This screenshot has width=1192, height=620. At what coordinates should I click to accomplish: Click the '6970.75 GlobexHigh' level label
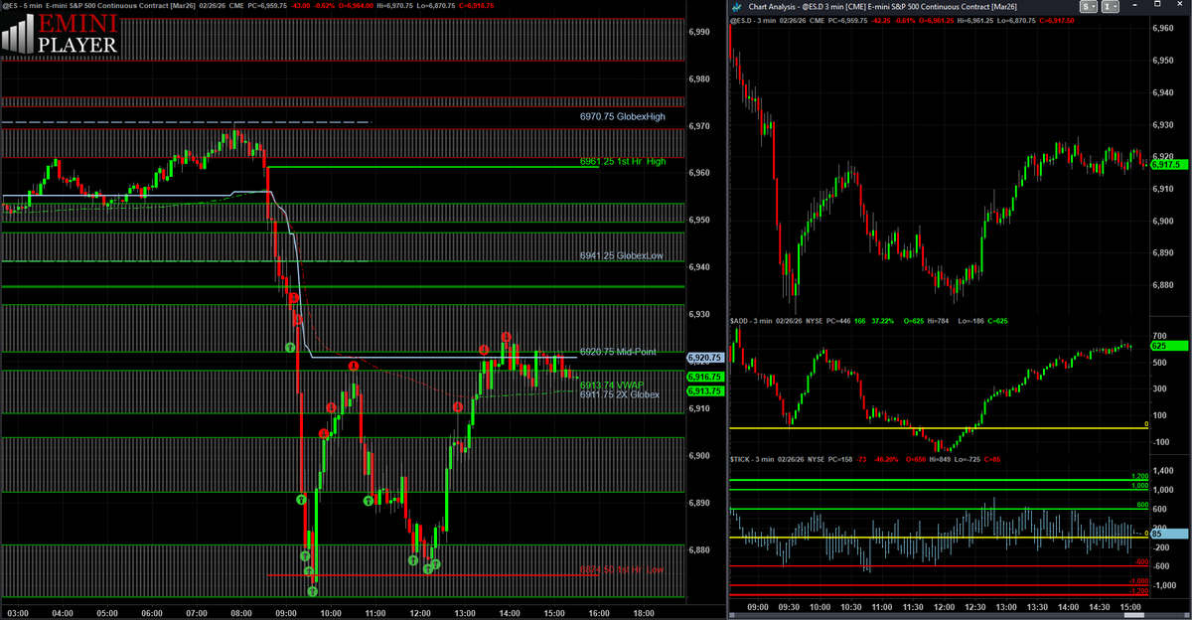click(623, 116)
